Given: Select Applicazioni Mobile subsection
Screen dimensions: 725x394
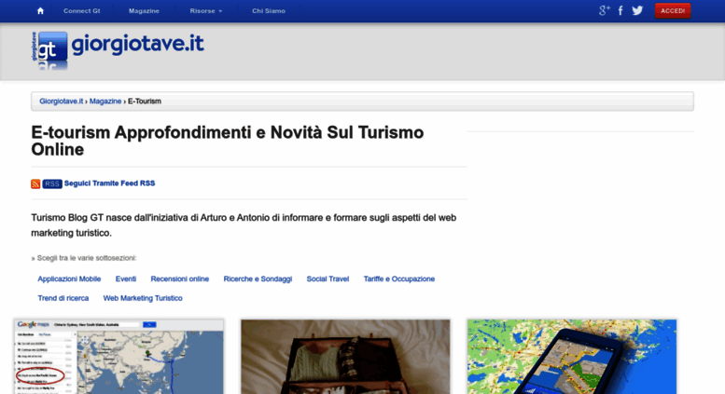Looking at the screenshot, I should click(x=69, y=279).
